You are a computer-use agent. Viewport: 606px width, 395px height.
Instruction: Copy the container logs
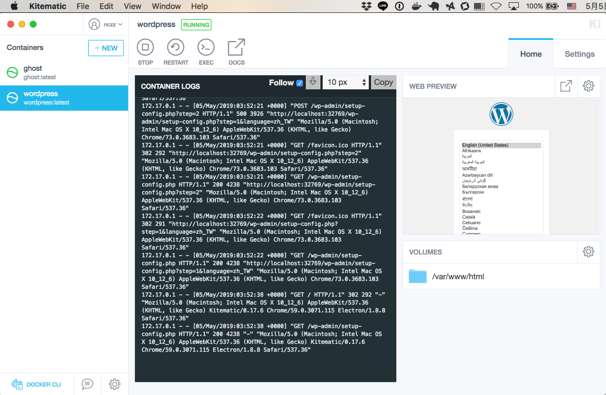[383, 82]
